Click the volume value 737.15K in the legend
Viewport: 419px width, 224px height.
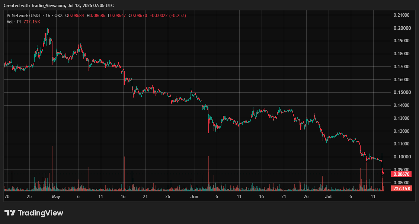[32, 22]
